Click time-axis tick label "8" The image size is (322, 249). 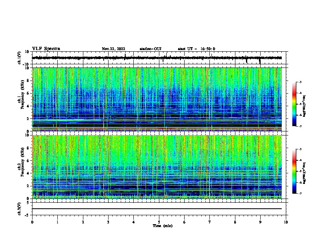coord(235,222)
